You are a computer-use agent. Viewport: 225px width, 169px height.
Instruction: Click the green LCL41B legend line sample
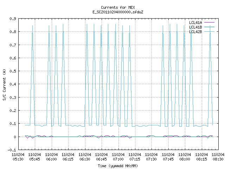(x=209, y=27)
